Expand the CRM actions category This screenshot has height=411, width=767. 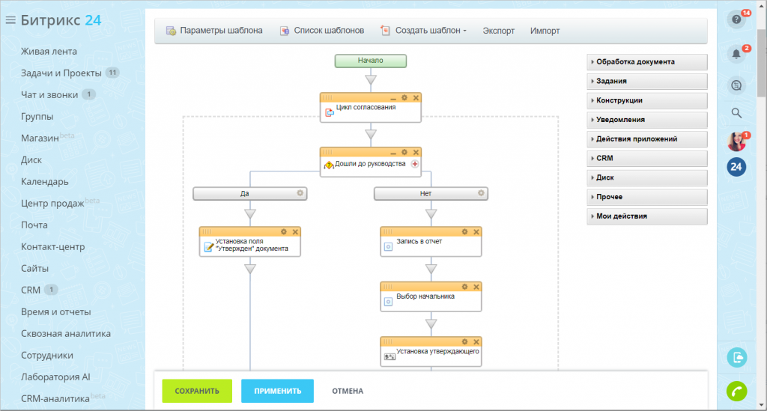click(646, 159)
